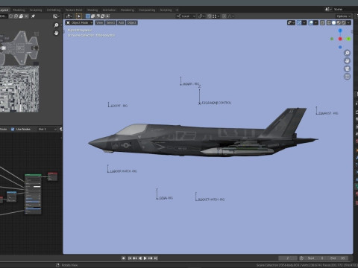Open the Object Mode dropdown
The height and width of the screenshot is (268, 358).
[79, 22]
